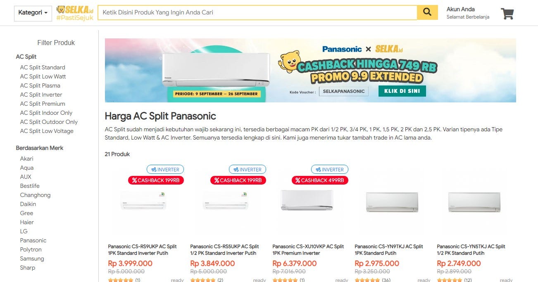Filter by AC Split Inverter
This screenshot has width=538, height=282.
[x=41, y=95]
